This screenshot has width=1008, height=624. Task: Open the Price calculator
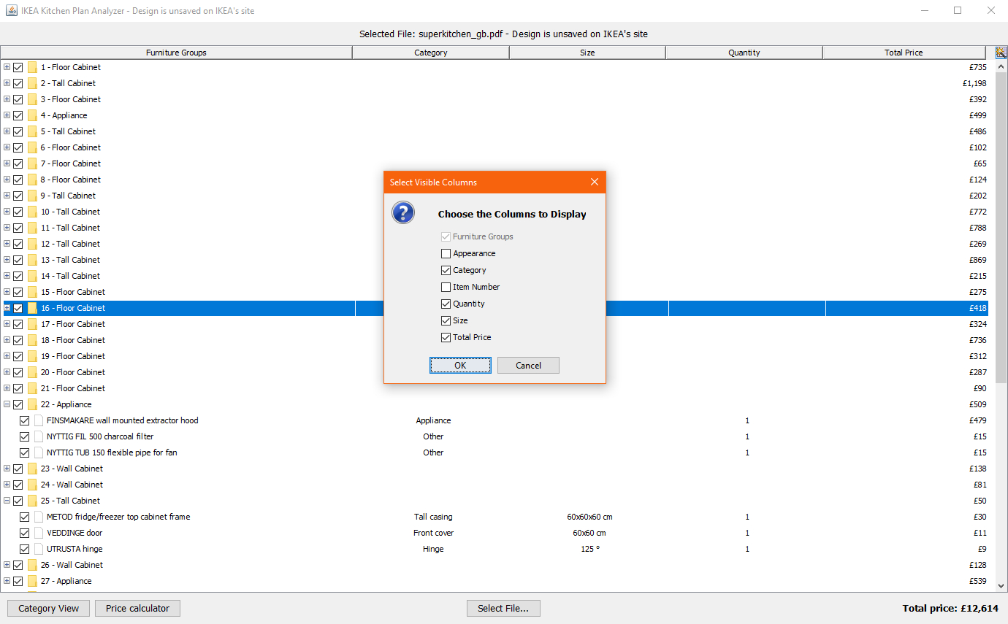137,608
